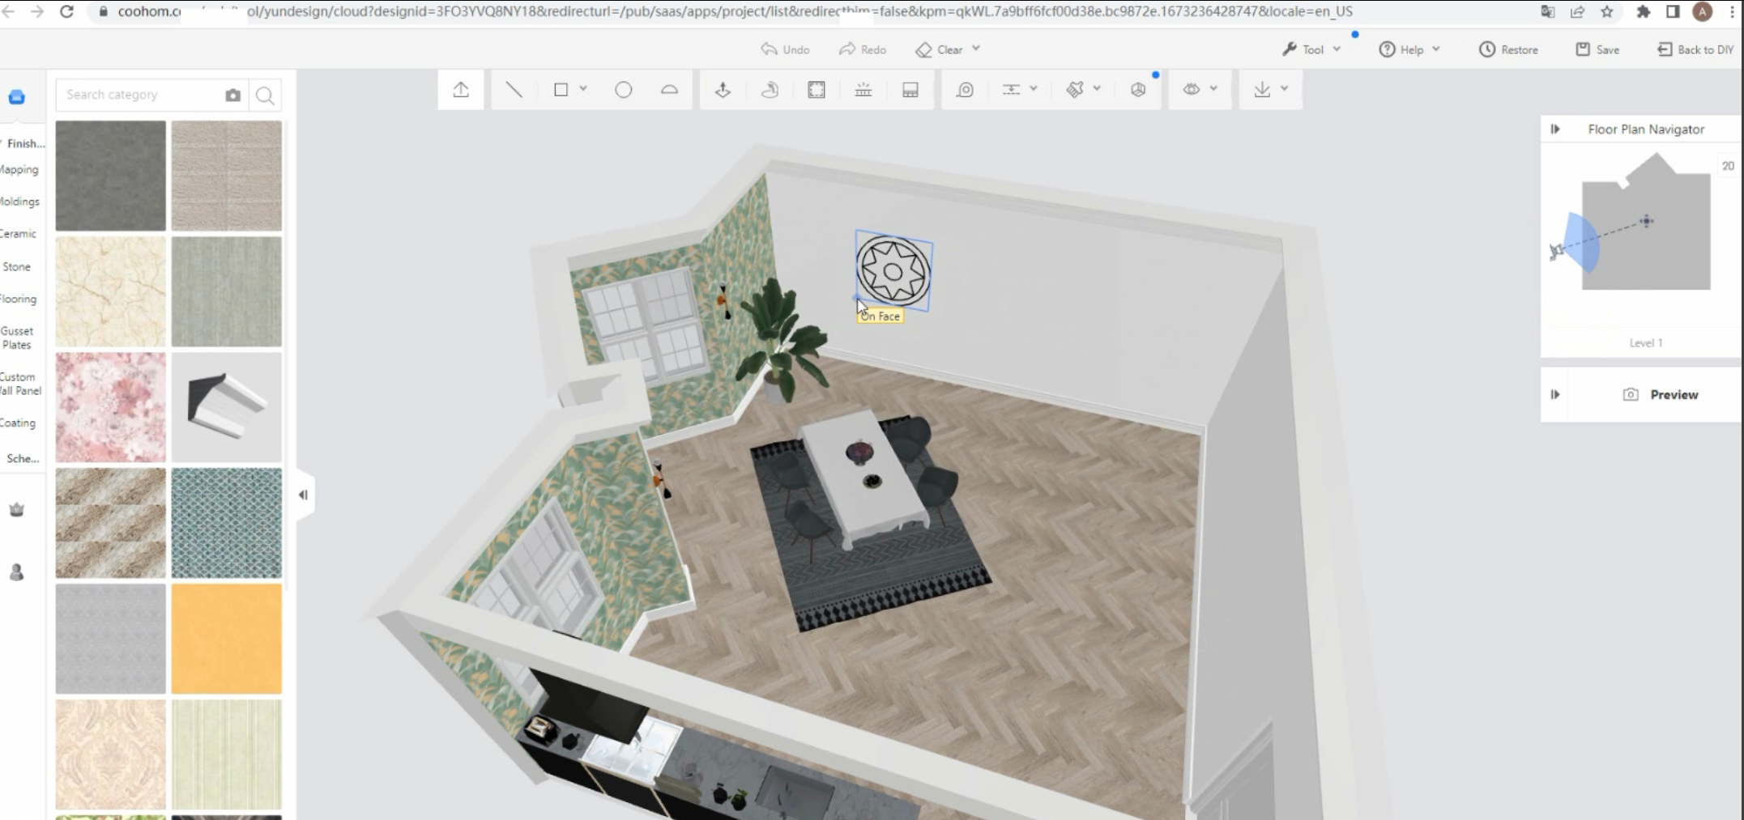This screenshot has width=1744, height=820.
Task: Select the Flooring category
Action: point(19,299)
